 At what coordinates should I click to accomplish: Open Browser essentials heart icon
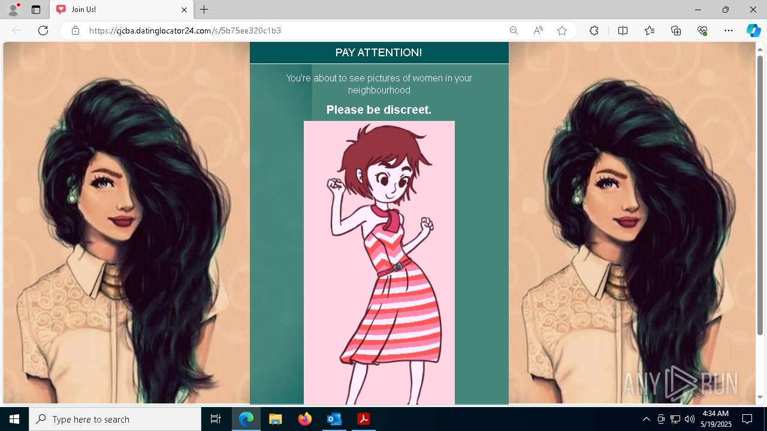tap(702, 31)
